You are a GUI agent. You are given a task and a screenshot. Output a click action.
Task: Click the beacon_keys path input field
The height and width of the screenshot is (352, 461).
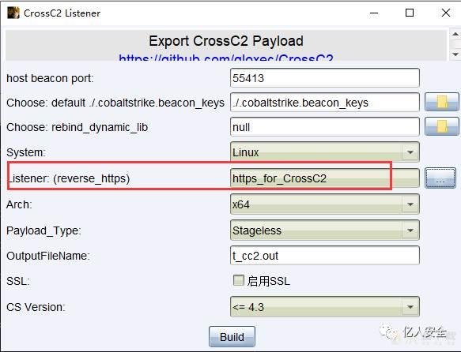click(x=324, y=103)
